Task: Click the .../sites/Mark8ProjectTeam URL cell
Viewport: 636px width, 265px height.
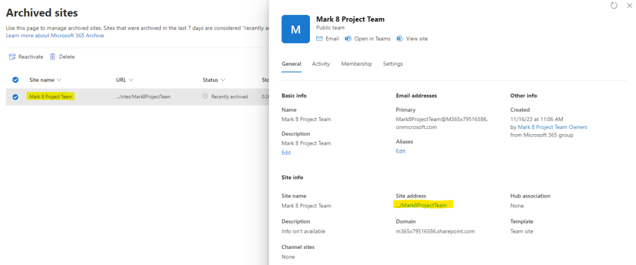Action: (x=143, y=97)
